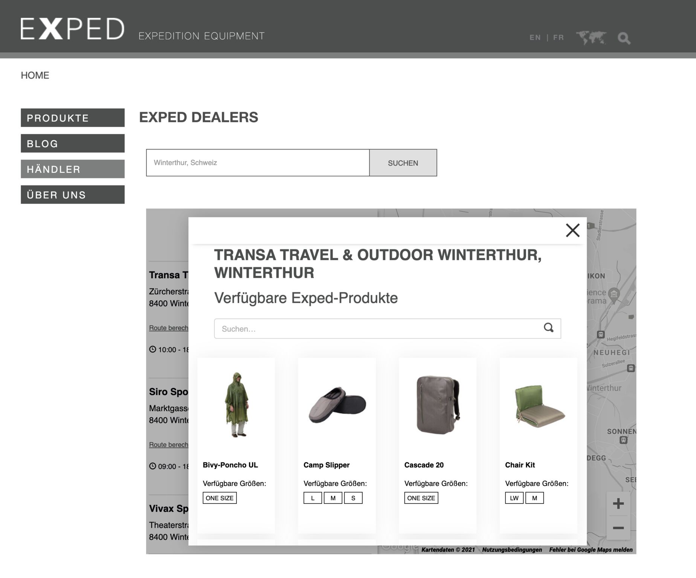Click the Cascade 20 product name

(x=424, y=465)
